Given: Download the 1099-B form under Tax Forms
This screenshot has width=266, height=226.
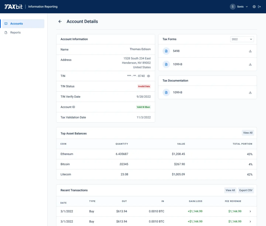Looking at the screenshot, I should tap(250, 64).
